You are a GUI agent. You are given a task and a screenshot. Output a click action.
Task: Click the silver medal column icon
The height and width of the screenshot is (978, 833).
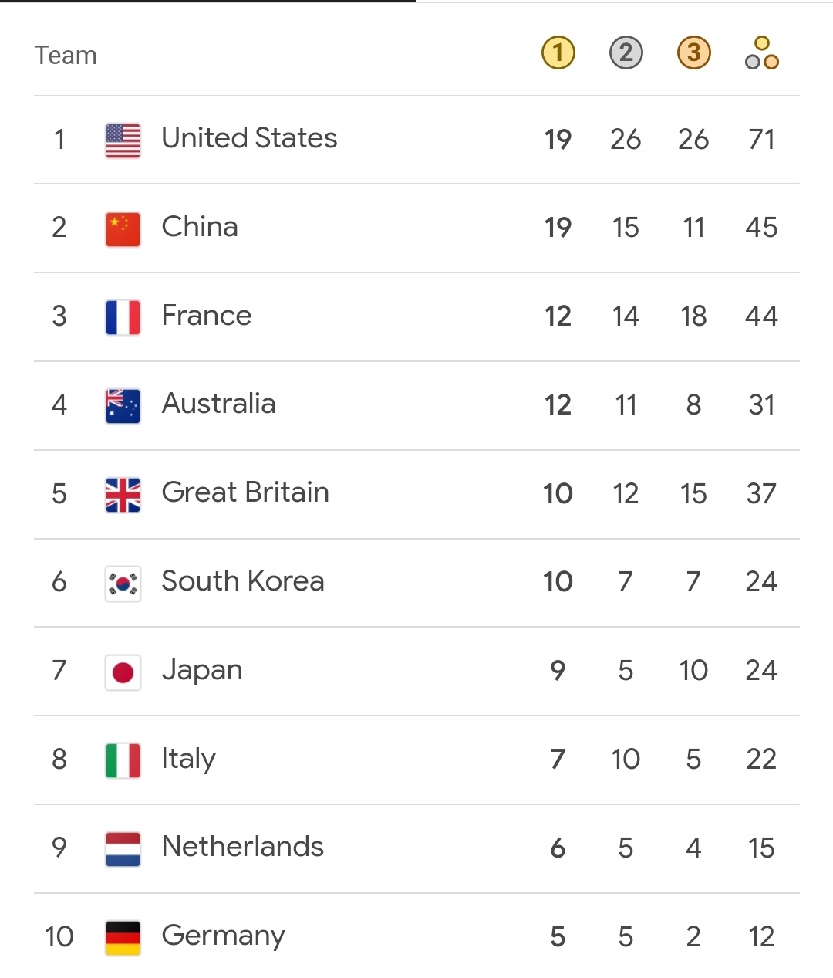coord(626,53)
